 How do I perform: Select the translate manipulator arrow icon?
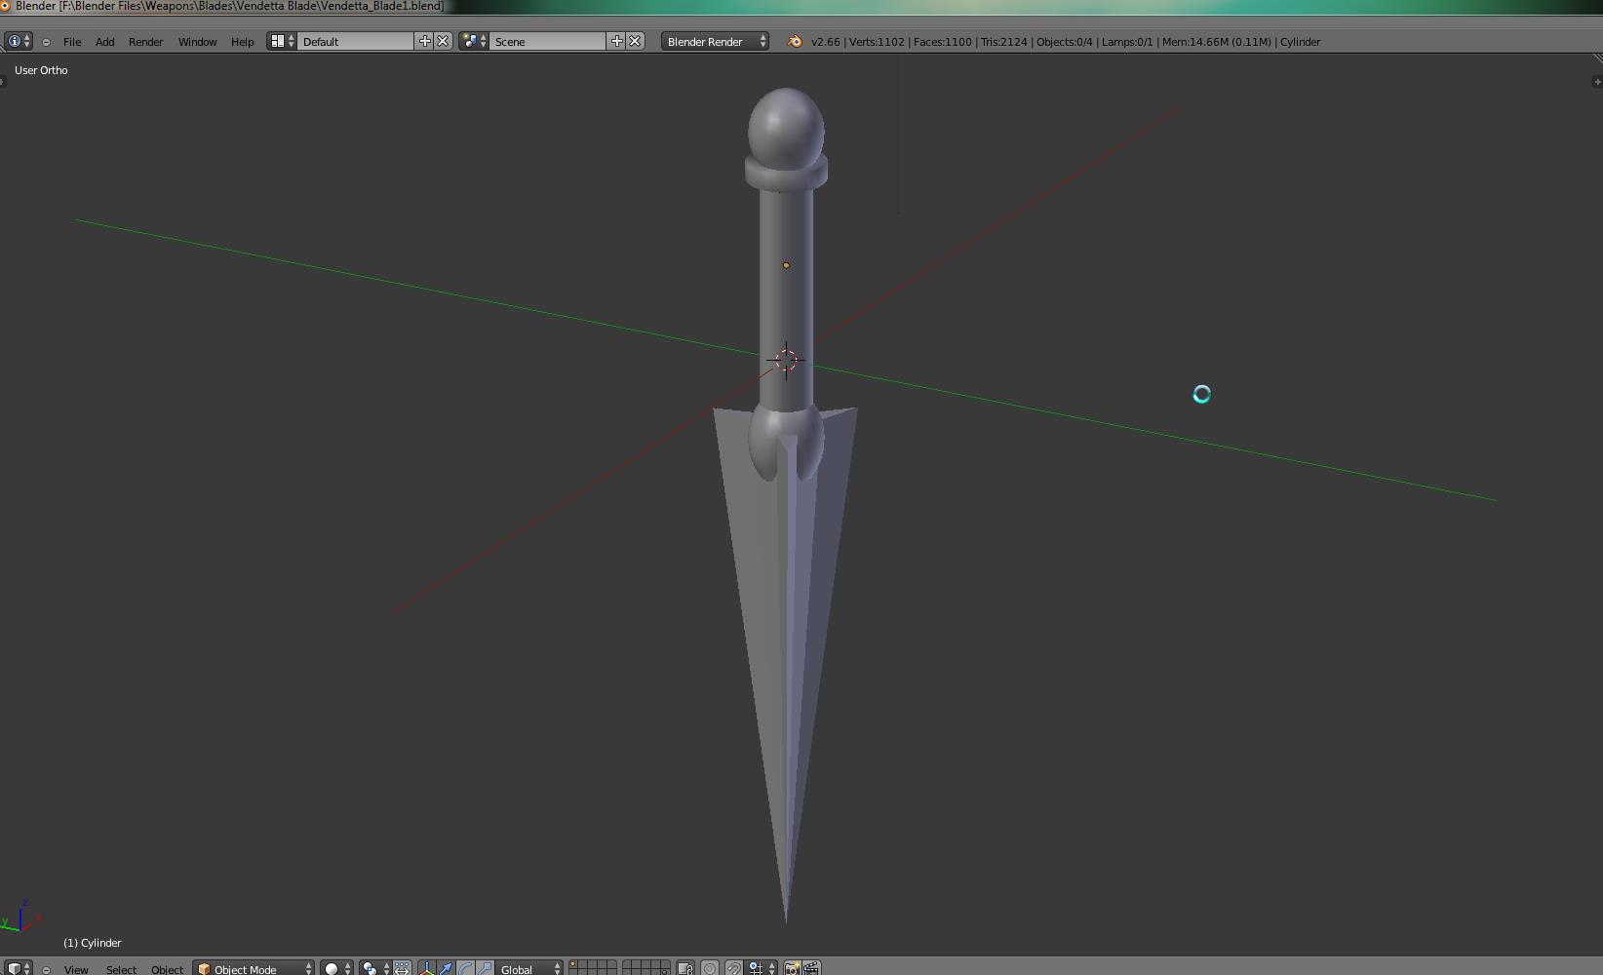point(446,968)
